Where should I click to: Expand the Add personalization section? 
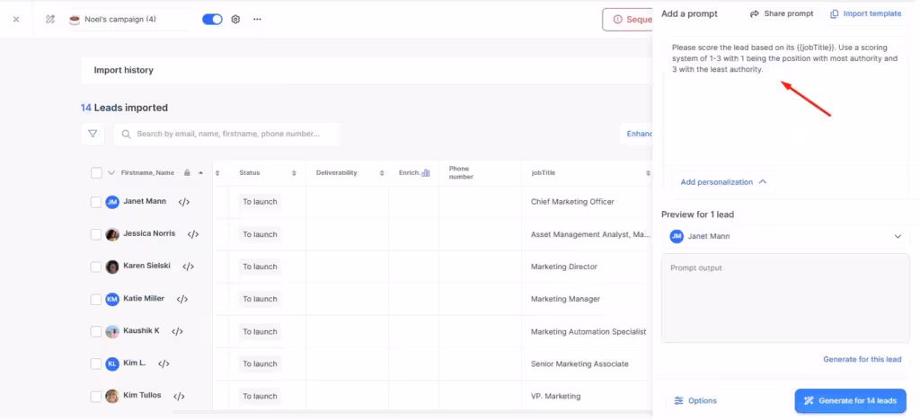pos(723,181)
